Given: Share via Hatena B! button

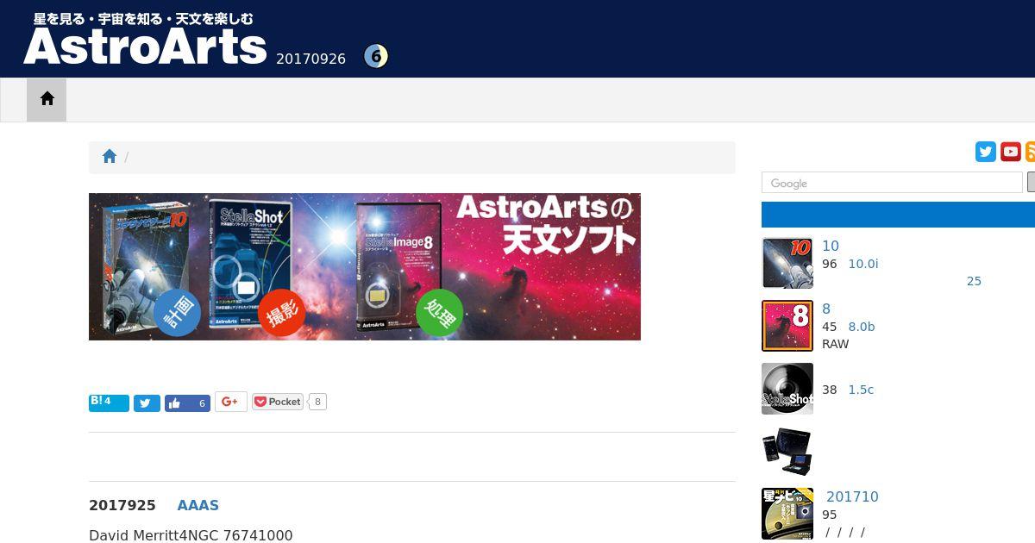Looking at the screenshot, I should pyautogui.click(x=109, y=403).
